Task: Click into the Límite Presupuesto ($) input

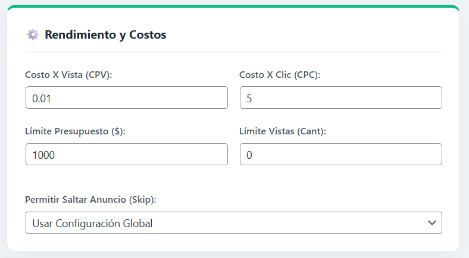Action: [126, 155]
